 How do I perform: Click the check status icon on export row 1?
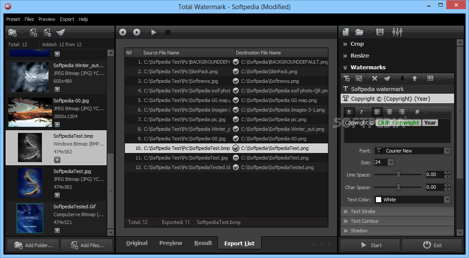[x=236, y=62]
